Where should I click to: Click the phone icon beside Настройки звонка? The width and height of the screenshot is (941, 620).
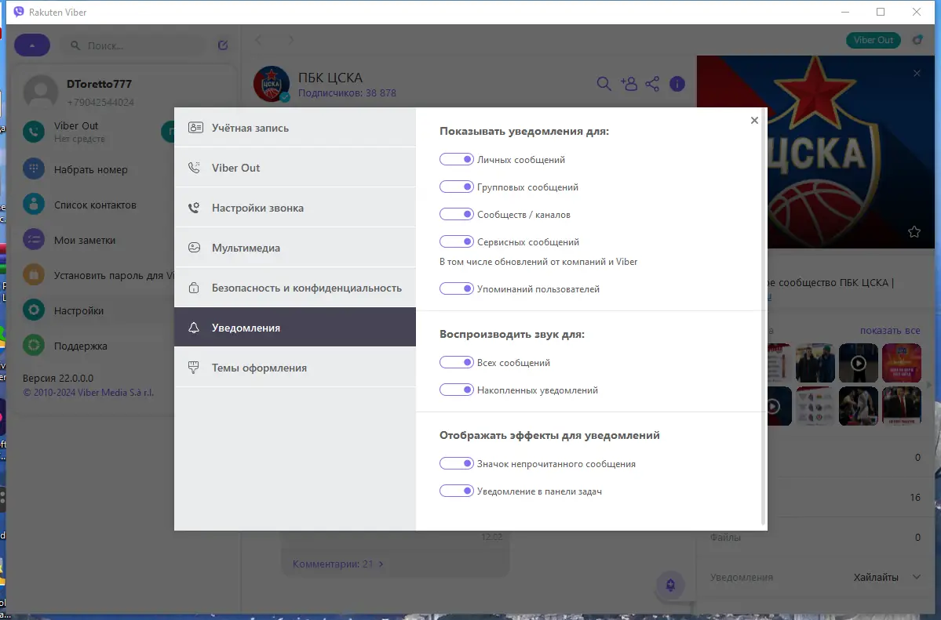[194, 208]
